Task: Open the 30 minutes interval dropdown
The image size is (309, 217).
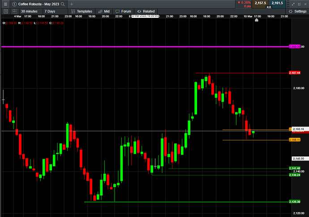Action: [x=30, y=12]
